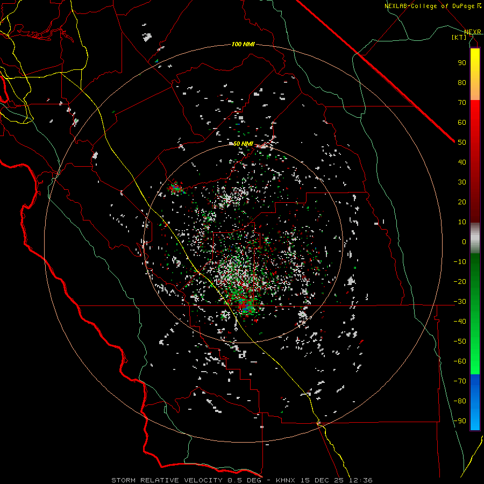Viewport: 484px width, 484px height.
Task: Pick the blue segment of velocity scale
Action: click(x=475, y=402)
